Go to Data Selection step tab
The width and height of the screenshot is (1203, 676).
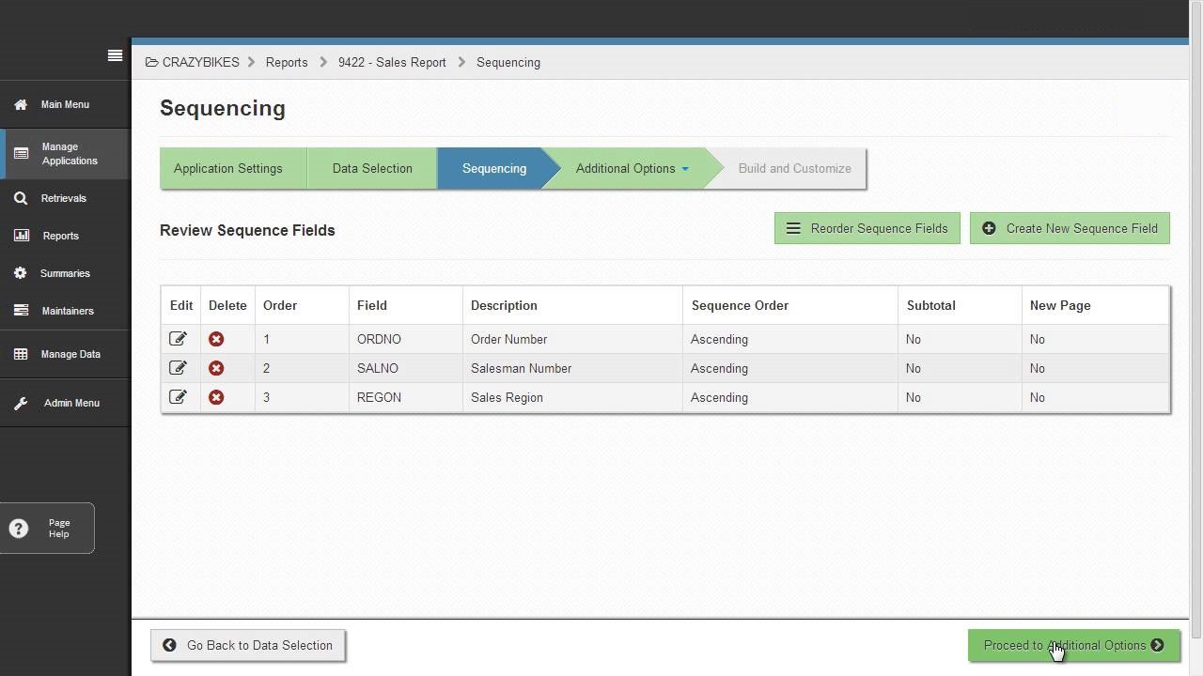tap(372, 169)
